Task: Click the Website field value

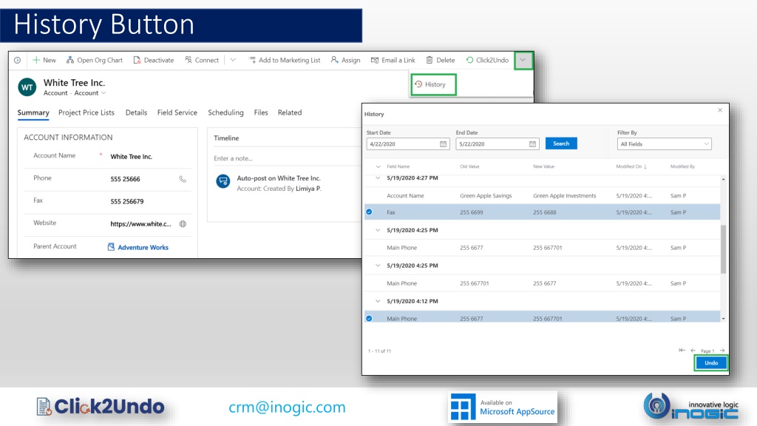Action: [x=140, y=224]
